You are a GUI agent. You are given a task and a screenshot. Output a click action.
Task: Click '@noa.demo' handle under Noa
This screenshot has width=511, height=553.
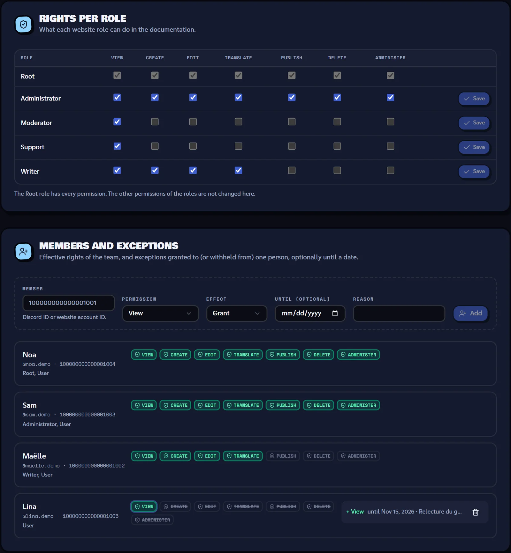coord(36,364)
